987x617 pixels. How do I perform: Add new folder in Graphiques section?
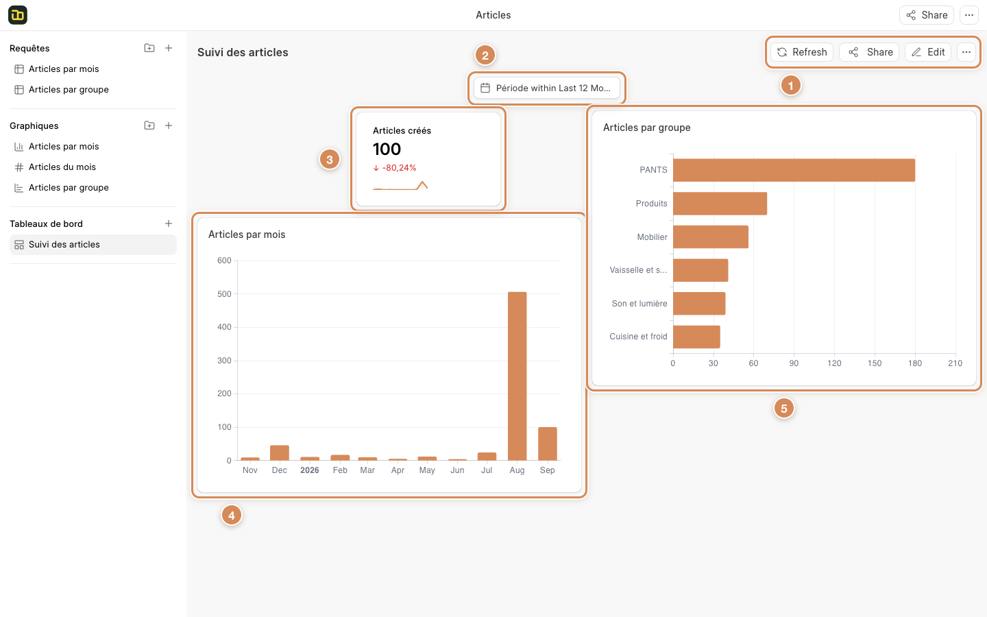pyautogui.click(x=149, y=125)
